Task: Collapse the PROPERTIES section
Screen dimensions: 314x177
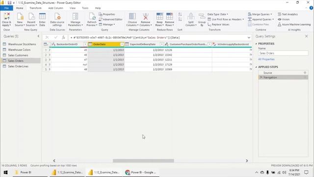Action: point(256,44)
